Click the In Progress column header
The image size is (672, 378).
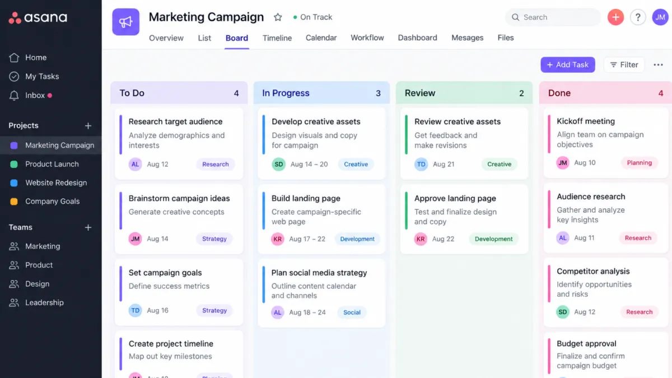(322, 94)
